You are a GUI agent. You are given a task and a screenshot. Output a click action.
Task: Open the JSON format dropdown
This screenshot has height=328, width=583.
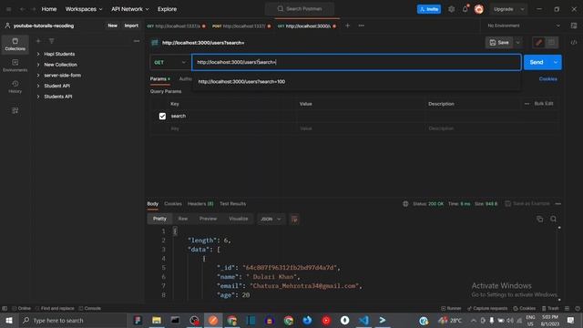pyautogui.click(x=271, y=219)
